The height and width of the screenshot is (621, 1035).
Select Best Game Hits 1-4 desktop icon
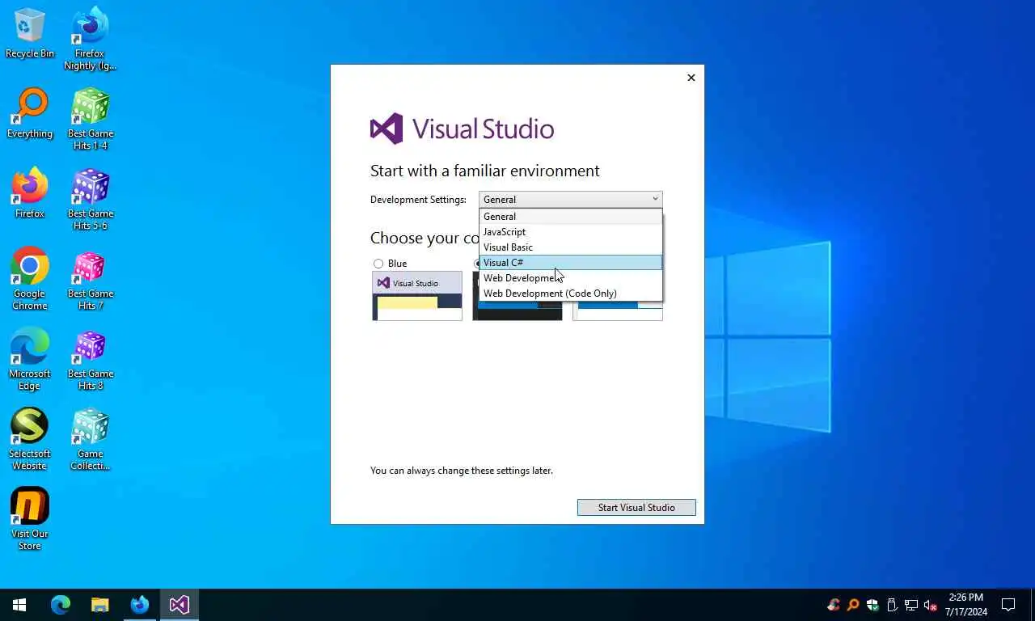click(91, 119)
